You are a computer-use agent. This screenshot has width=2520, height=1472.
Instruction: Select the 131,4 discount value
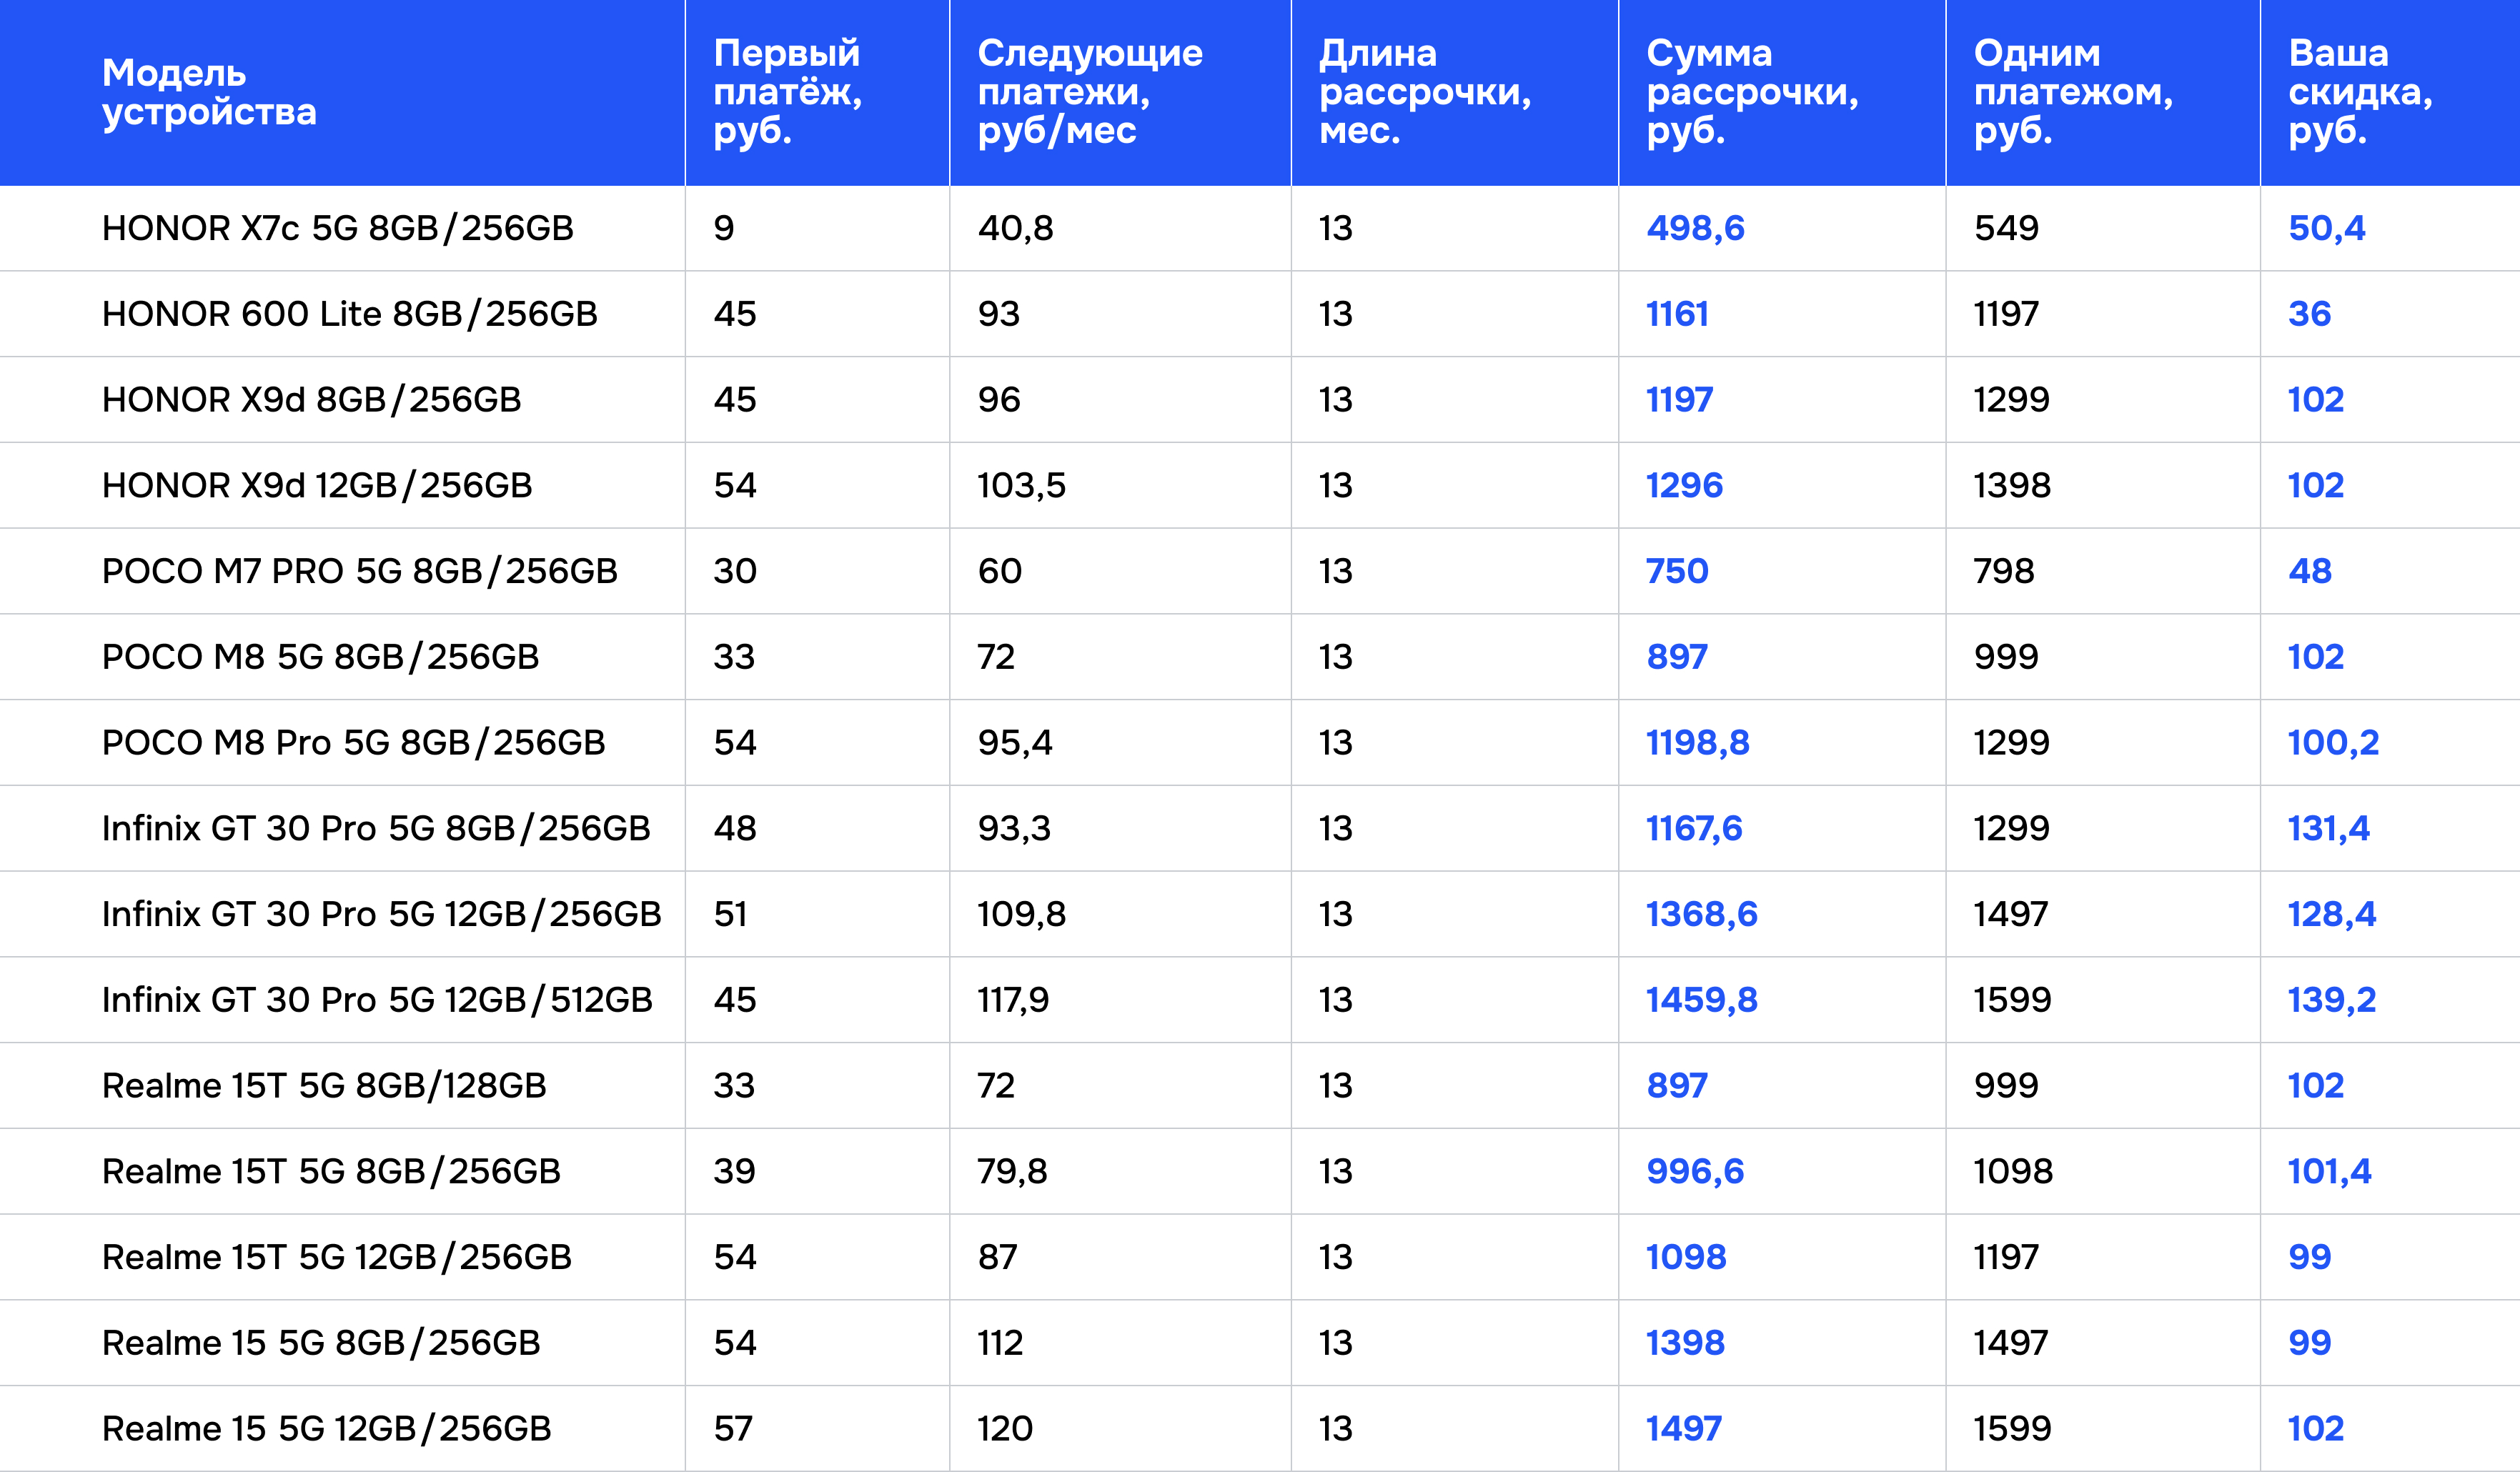click(x=2328, y=828)
